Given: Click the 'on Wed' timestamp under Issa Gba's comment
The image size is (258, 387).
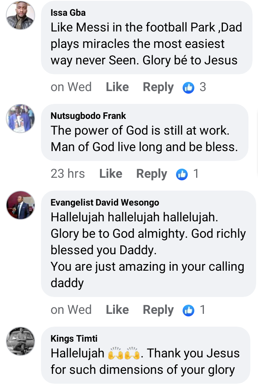Looking at the screenshot, I should tap(71, 87).
